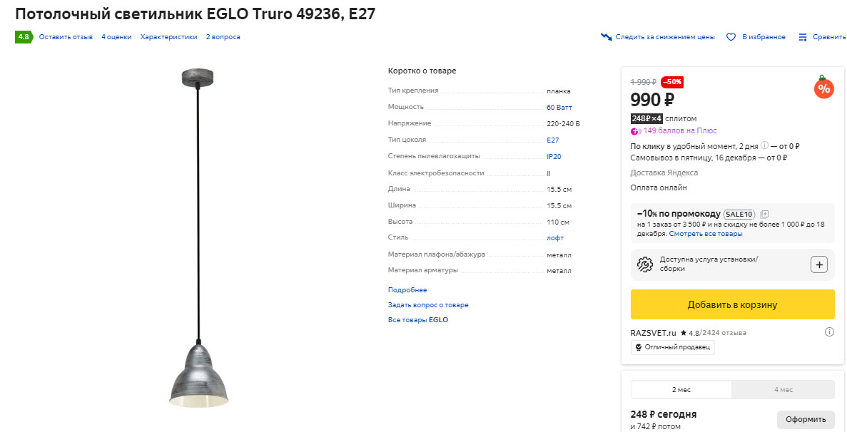
Task: Switch to the 4 мес payment tab
Action: 783,389
